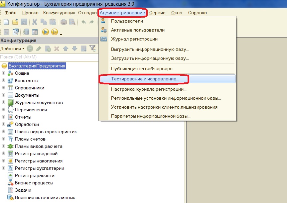Viewport: 287px width, 203px height.
Task: Click the New document toolbar icon
Action: pyautogui.click(x=6, y=22)
